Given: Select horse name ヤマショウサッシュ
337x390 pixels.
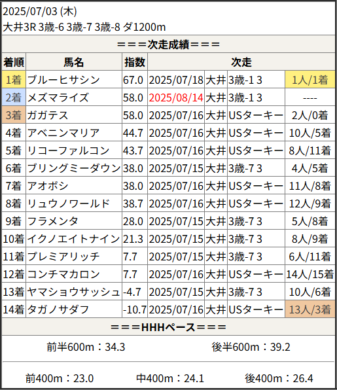Looking at the screenshot, I should 74,292.
